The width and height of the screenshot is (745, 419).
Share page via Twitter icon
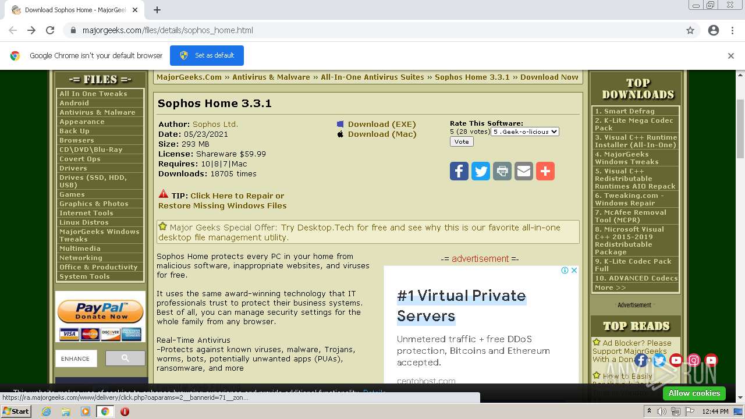pyautogui.click(x=481, y=171)
